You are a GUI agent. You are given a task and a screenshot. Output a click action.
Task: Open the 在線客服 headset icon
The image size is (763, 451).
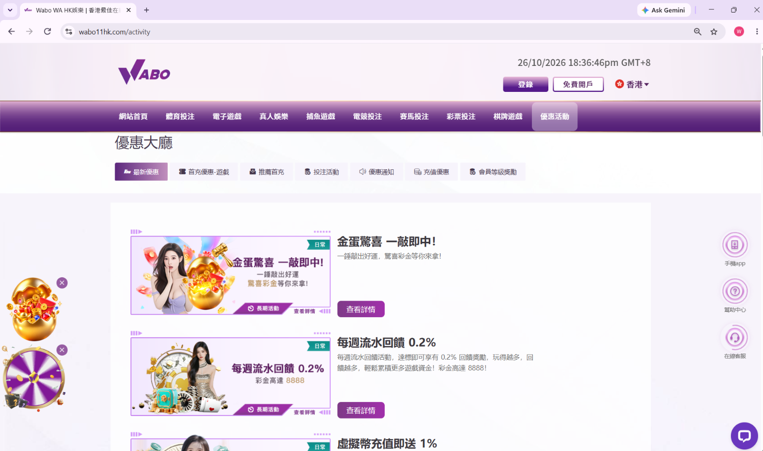click(x=734, y=338)
